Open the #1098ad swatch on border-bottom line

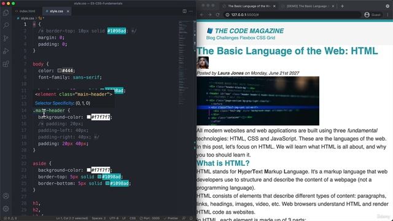pyautogui.click(x=107, y=184)
